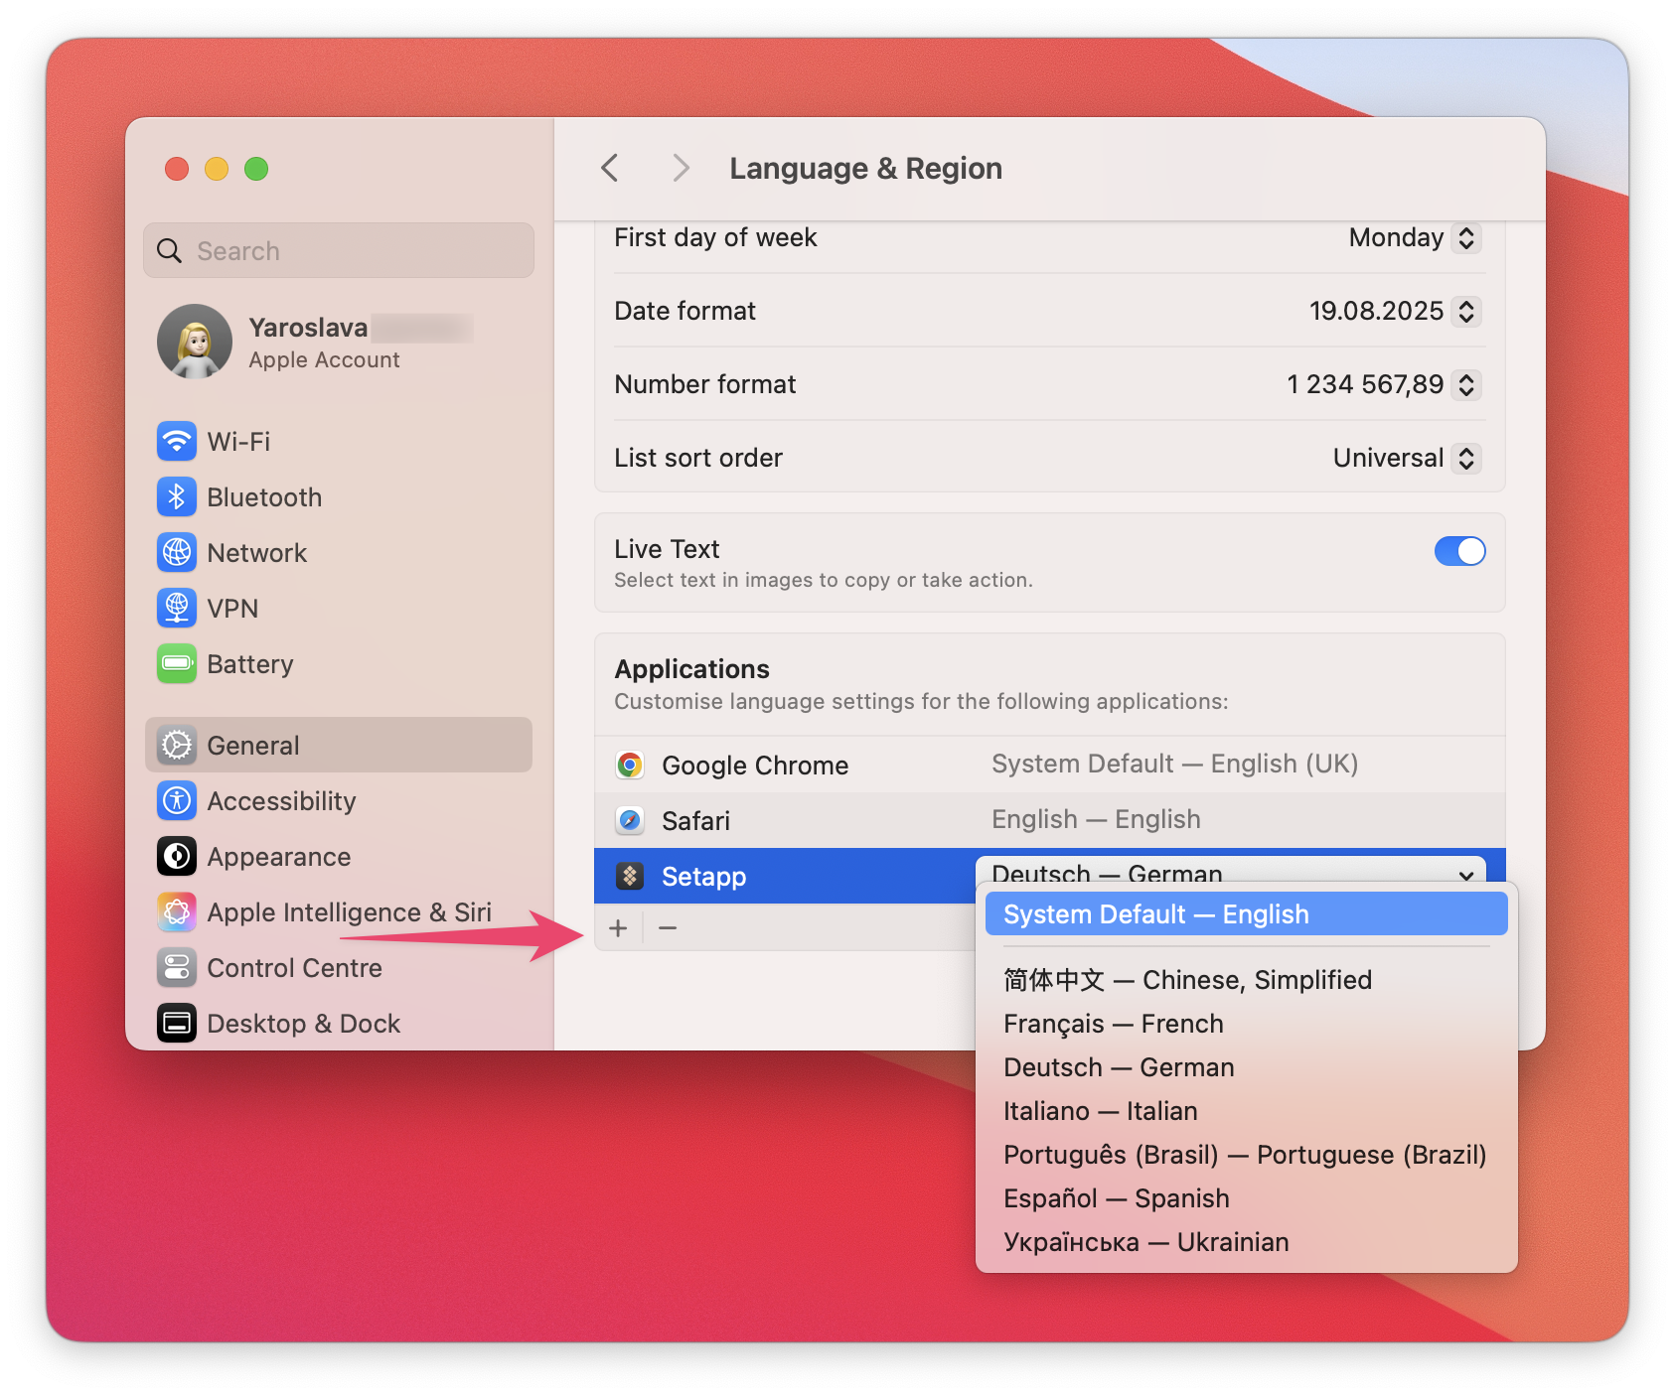1675x1396 pixels.
Task: Choose Português (Brasil) from language menu
Action: (x=1247, y=1155)
